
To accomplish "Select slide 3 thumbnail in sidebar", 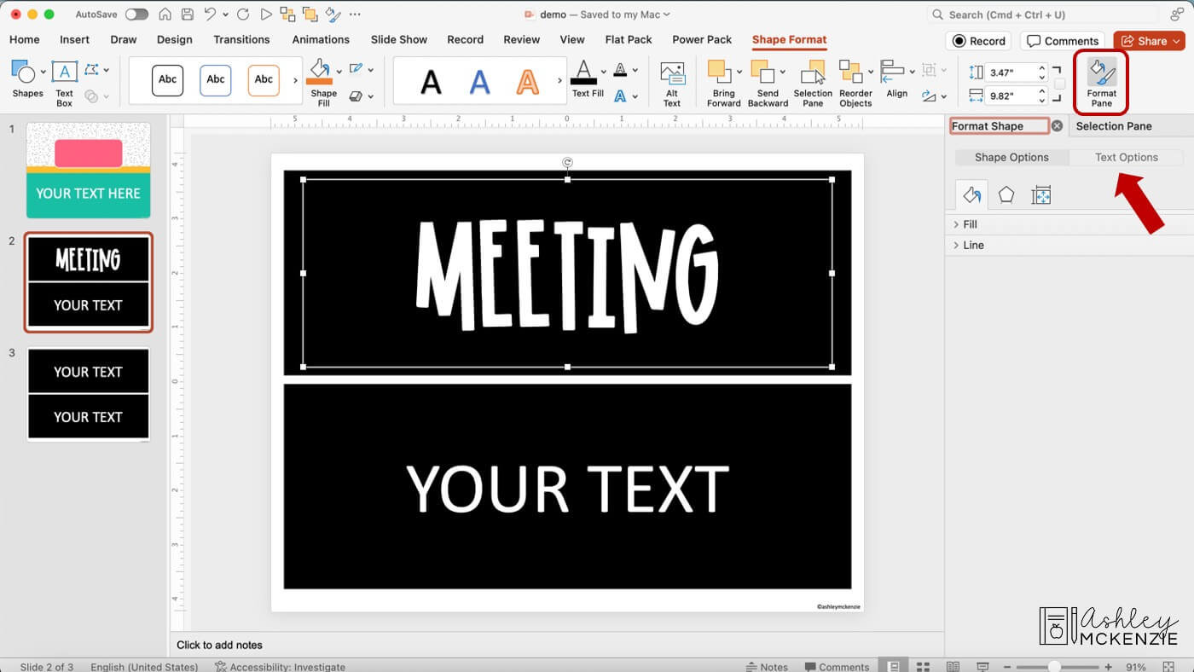I will tap(88, 393).
